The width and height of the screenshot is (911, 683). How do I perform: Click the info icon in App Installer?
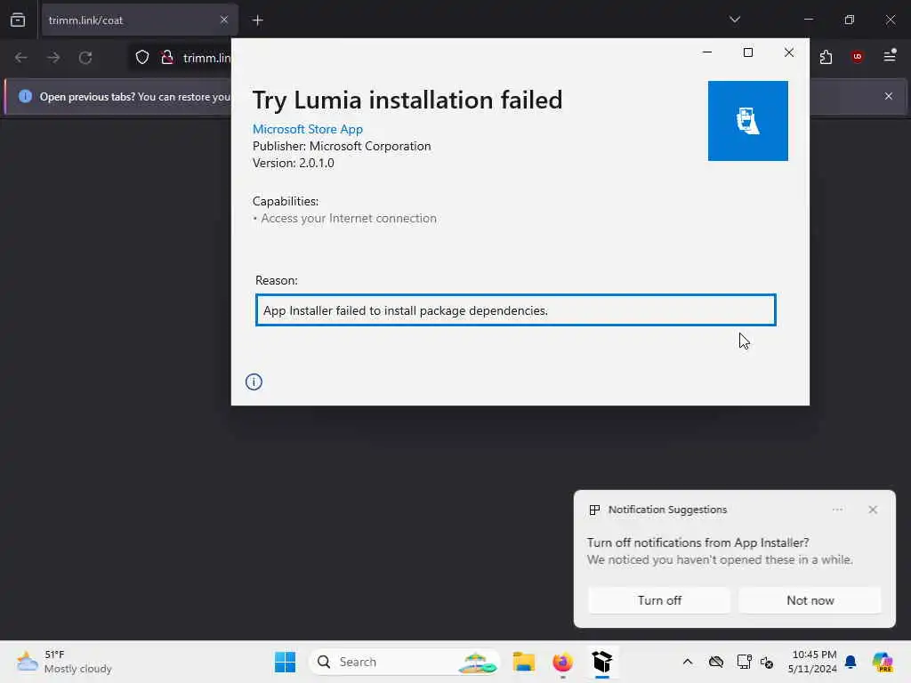tap(254, 382)
